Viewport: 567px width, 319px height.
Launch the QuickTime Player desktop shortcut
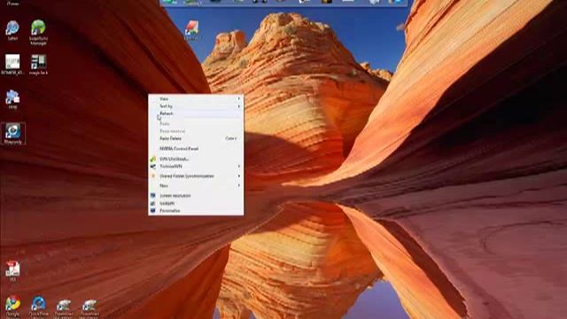coord(38,307)
